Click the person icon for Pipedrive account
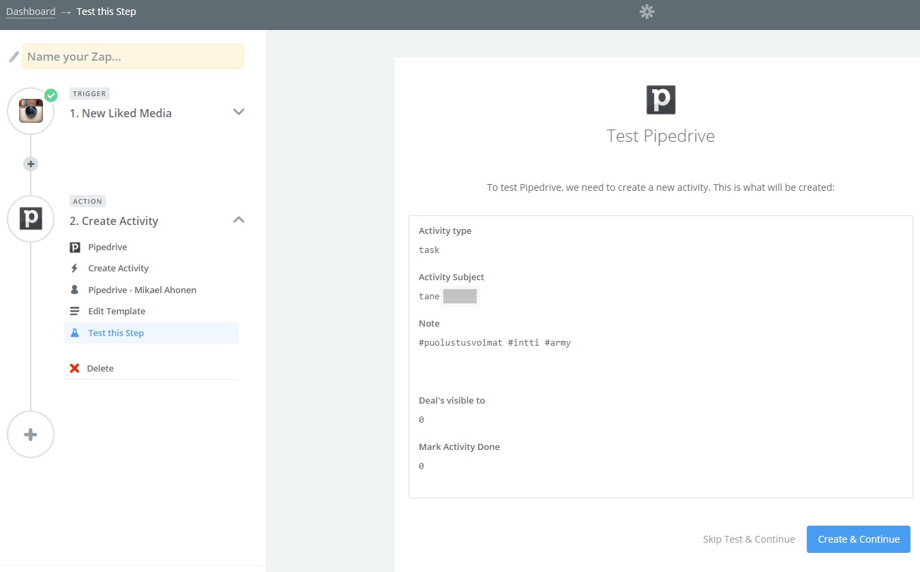The image size is (920, 572). [75, 290]
